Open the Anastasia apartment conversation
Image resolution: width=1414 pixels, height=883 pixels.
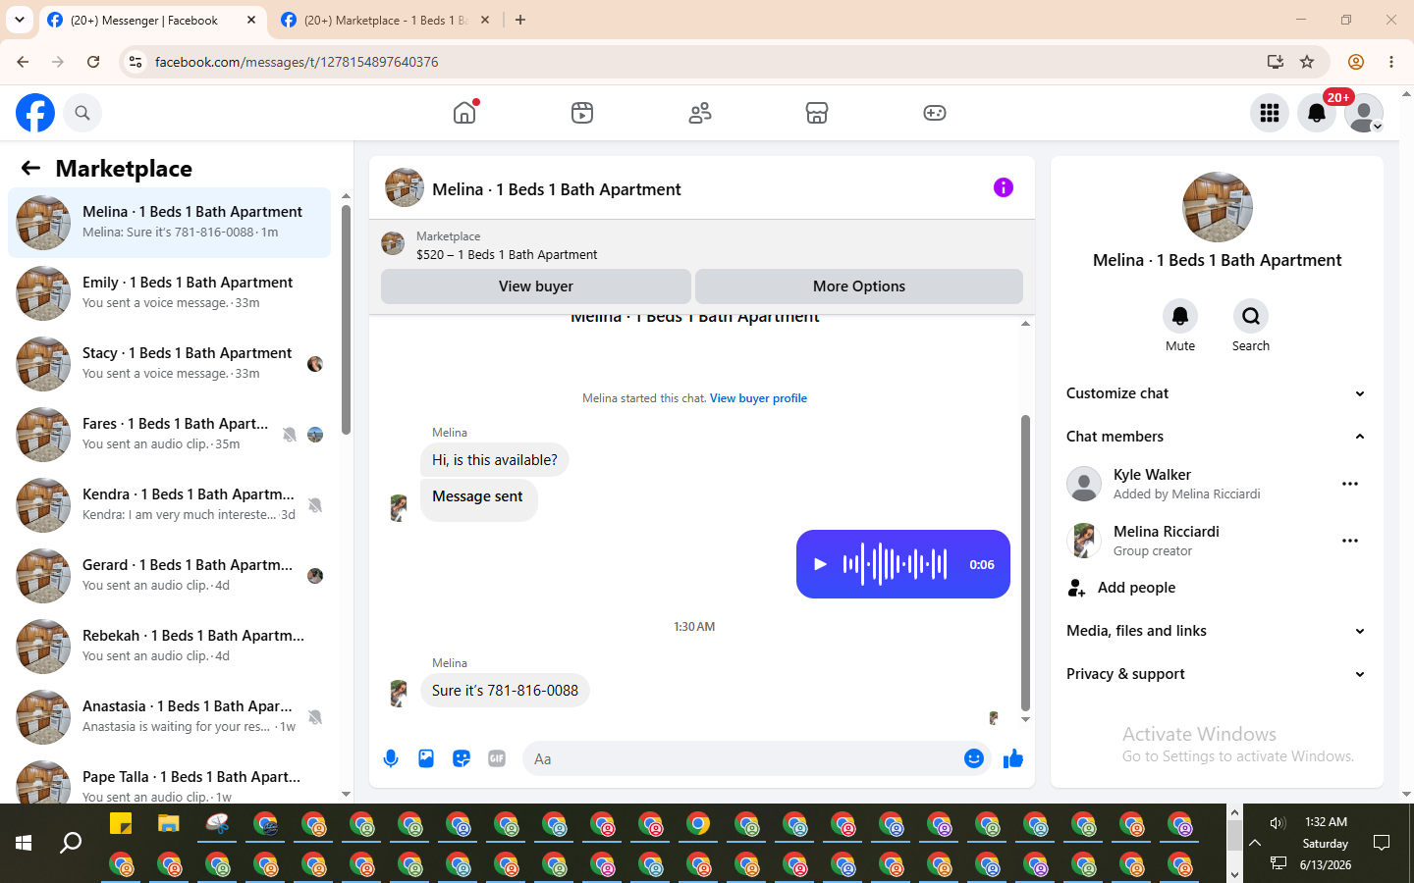169,717
